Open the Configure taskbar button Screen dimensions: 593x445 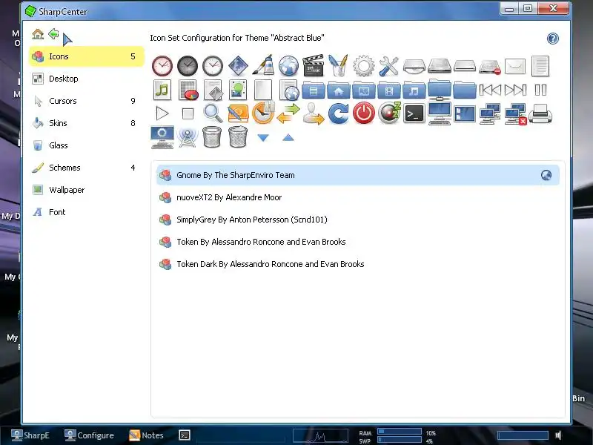pos(89,435)
